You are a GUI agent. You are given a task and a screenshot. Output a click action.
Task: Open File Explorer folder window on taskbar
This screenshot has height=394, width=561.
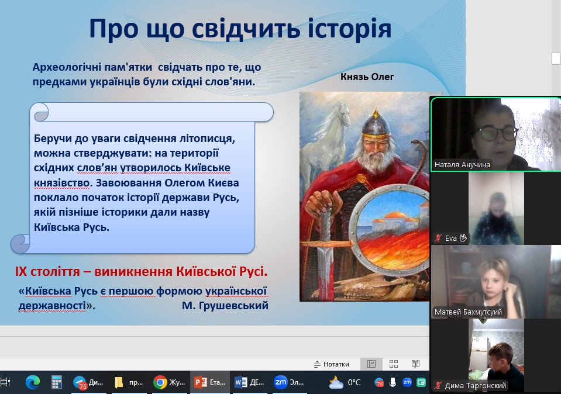tap(129, 382)
